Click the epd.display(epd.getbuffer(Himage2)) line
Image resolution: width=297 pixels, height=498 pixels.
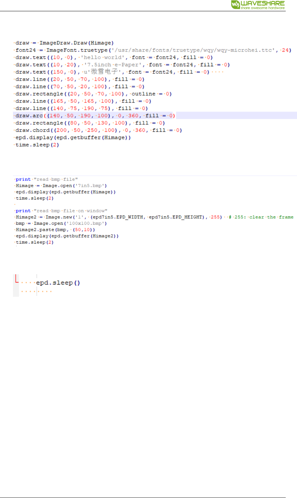(67, 236)
